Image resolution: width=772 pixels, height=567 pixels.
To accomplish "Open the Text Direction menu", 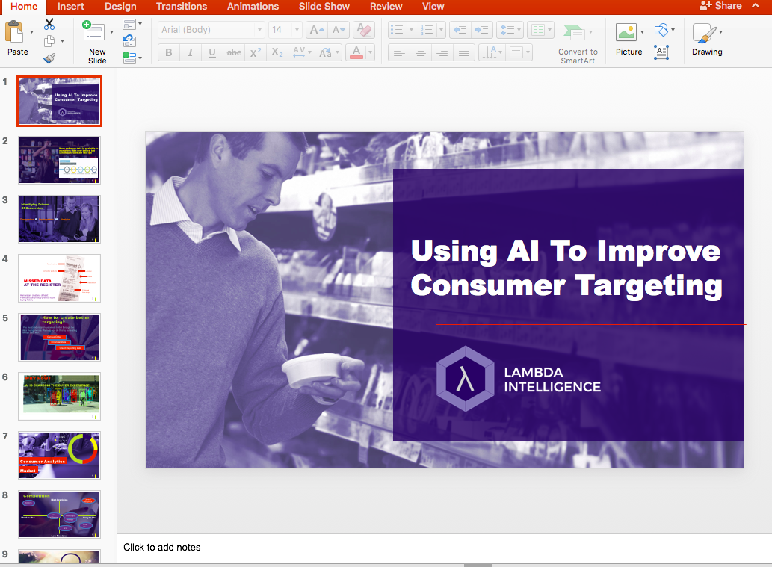I will (x=491, y=52).
